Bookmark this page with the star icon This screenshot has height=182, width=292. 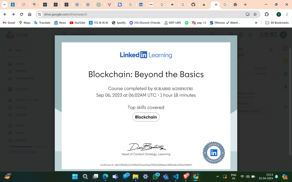click(255, 14)
